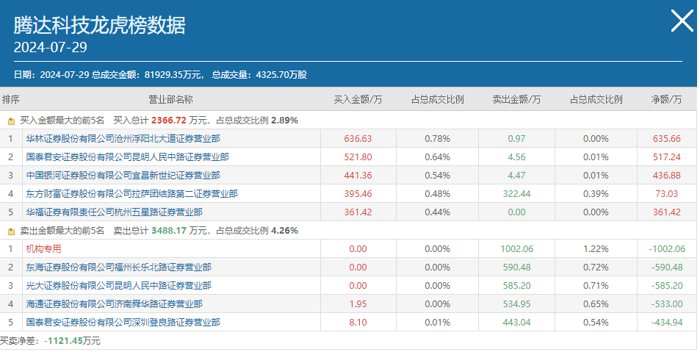Open 华福证券杭州五星路证券营业部 link
The image size is (700, 352).
click(x=115, y=212)
